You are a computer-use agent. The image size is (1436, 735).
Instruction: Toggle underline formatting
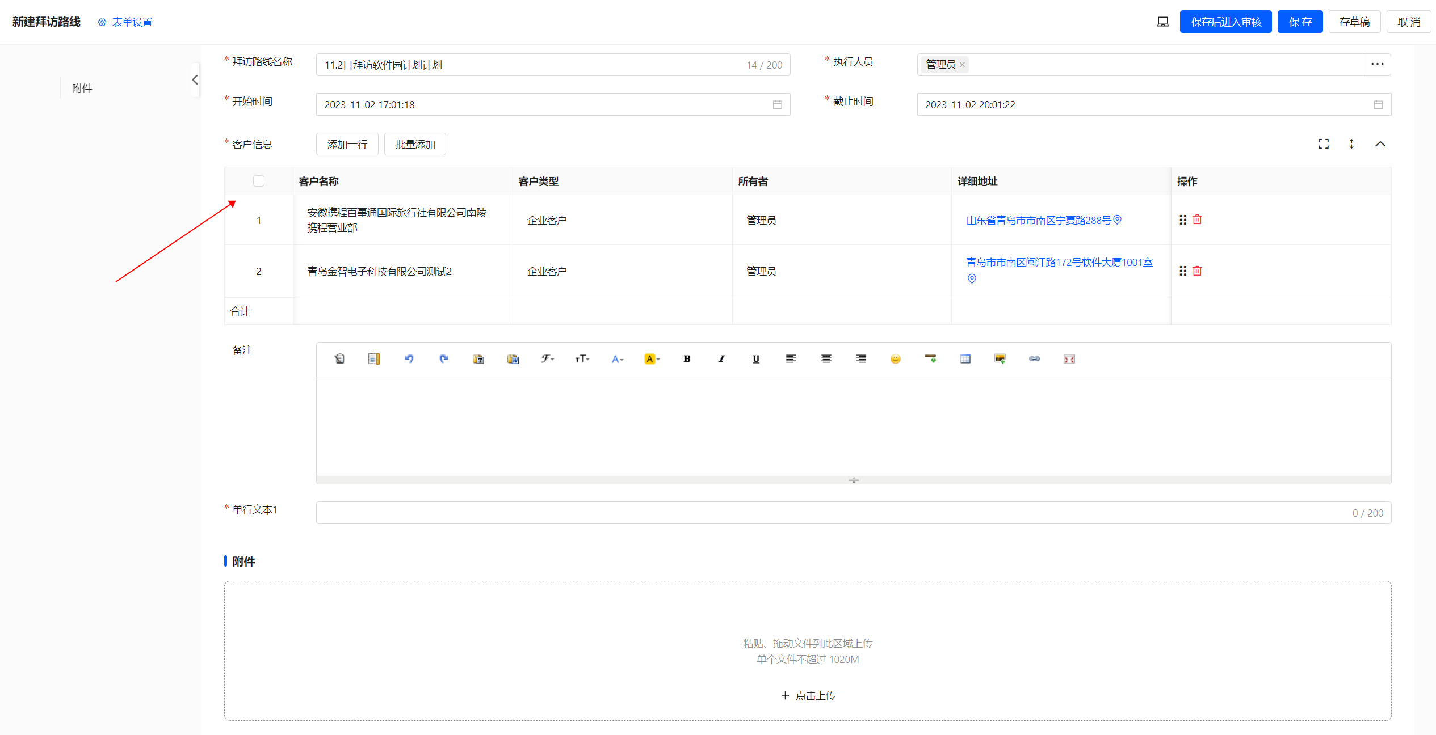[x=756, y=358]
